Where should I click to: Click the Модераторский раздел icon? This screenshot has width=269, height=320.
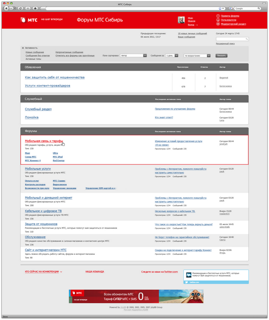(218, 24)
